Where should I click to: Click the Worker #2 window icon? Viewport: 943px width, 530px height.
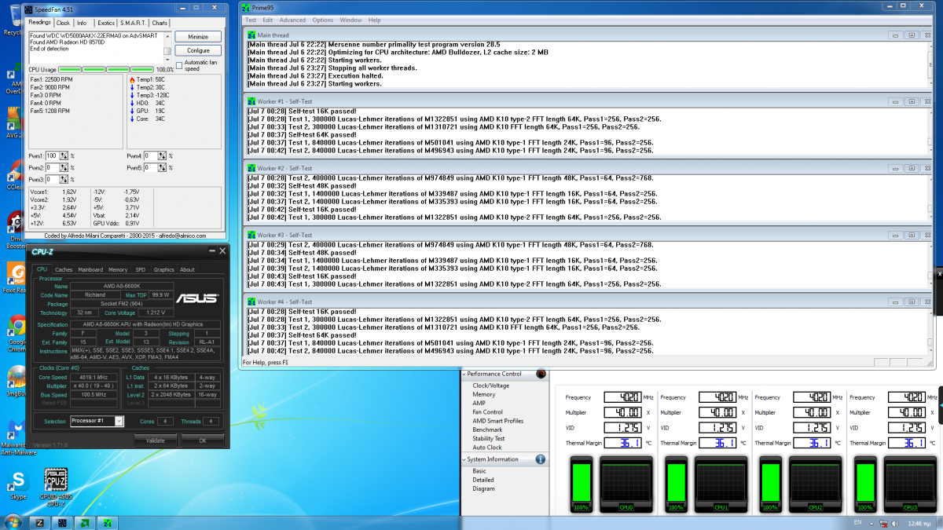pos(251,168)
